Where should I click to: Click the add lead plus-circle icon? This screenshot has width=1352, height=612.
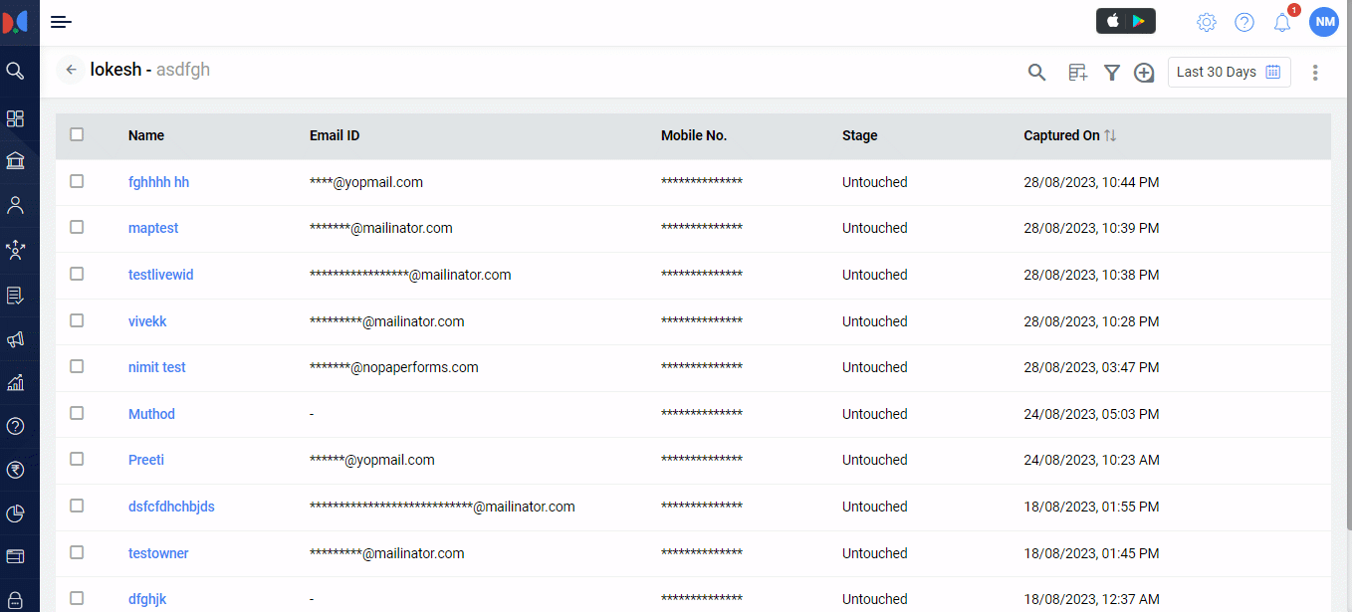pyautogui.click(x=1144, y=73)
